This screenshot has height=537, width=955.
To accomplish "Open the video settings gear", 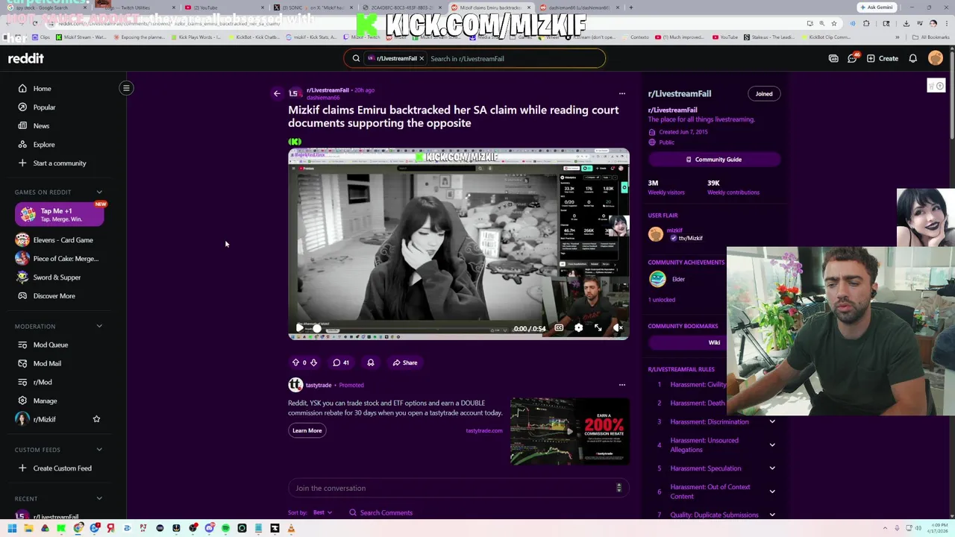I will pyautogui.click(x=578, y=328).
